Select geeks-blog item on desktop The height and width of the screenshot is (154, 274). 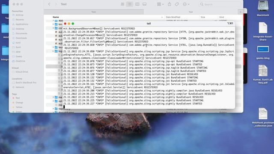[x=263, y=53]
